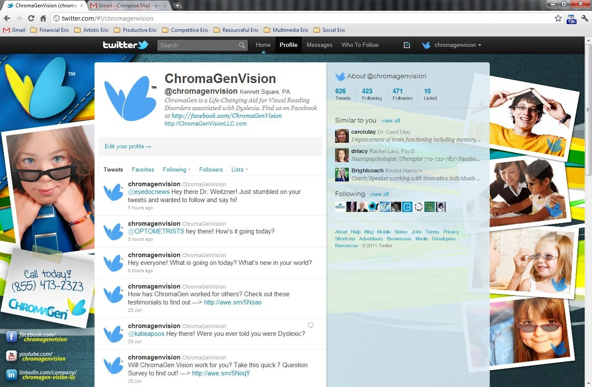Click @katieapoos mention link
The width and height of the screenshot is (592, 387).
[146, 334]
